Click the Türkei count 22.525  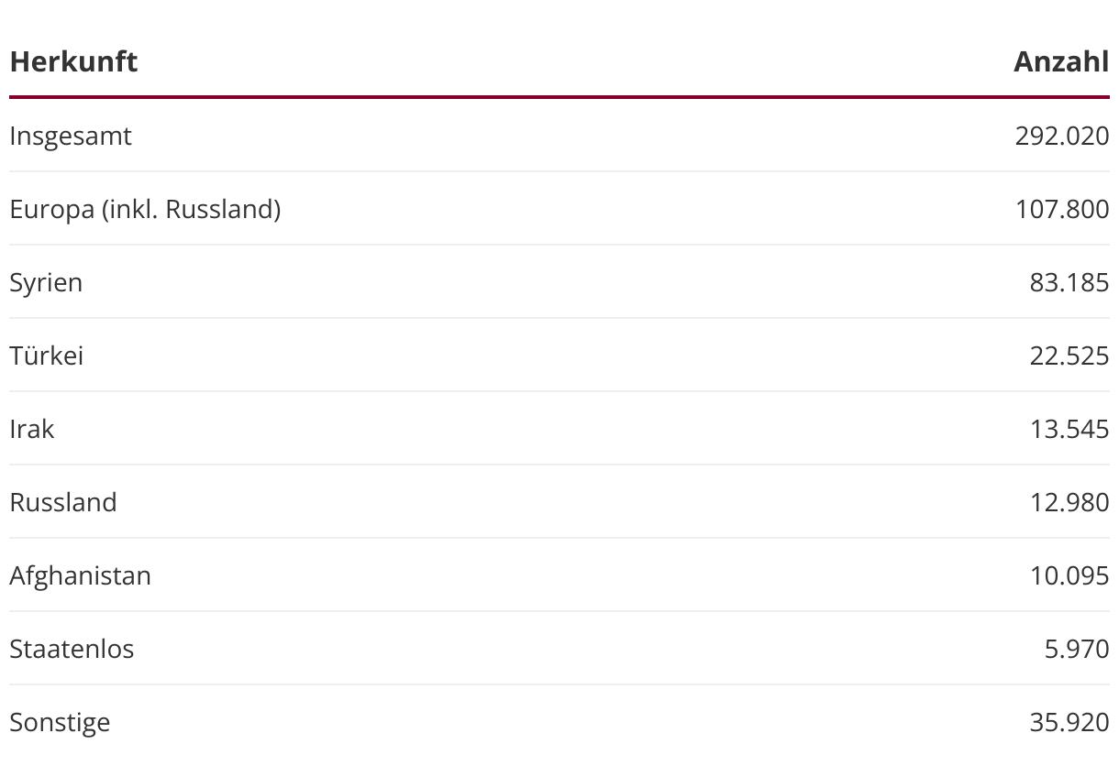(x=1069, y=356)
